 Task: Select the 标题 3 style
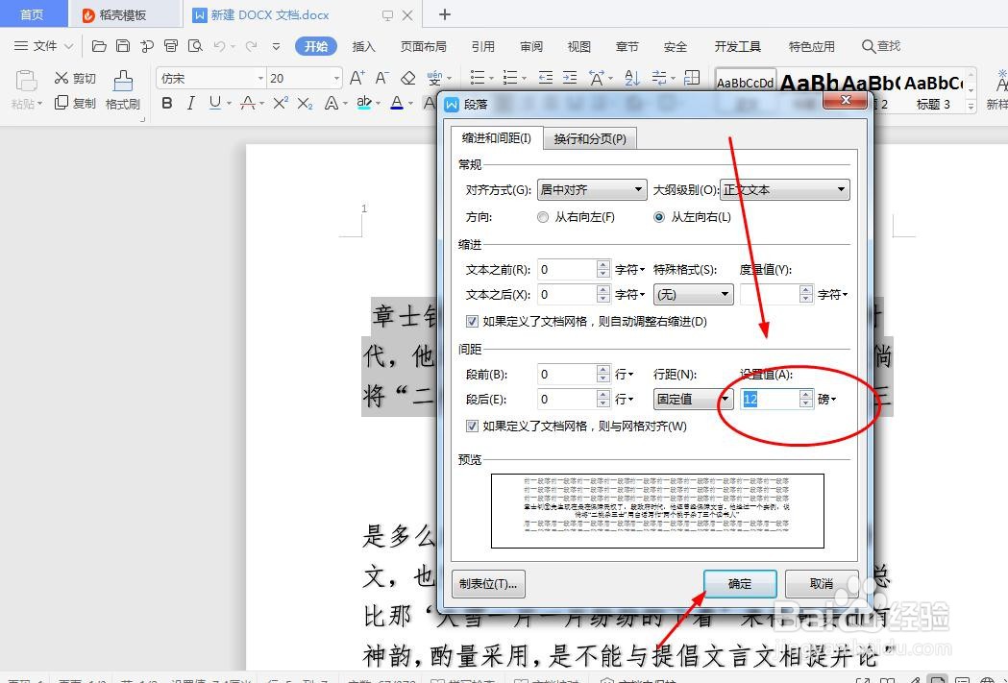point(933,90)
